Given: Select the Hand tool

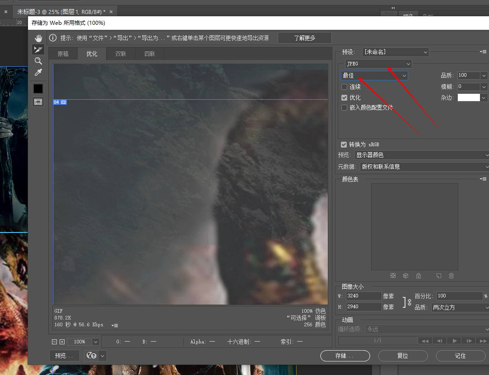Looking at the screenshot, I should 38,38.
